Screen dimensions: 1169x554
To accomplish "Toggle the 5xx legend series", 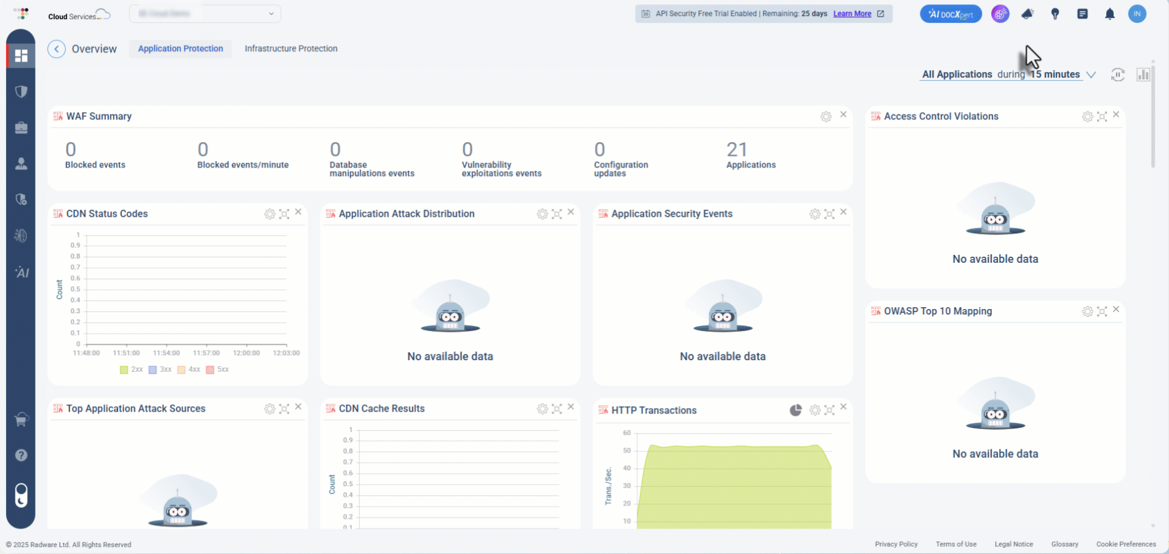I will point(217,370).
